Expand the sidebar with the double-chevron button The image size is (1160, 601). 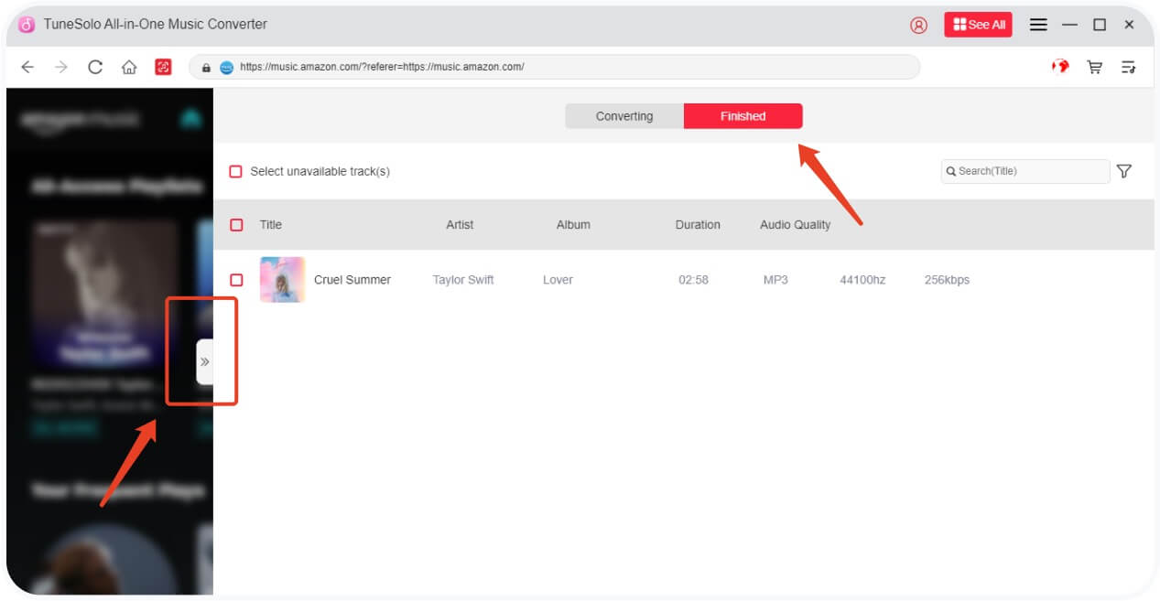205,361
